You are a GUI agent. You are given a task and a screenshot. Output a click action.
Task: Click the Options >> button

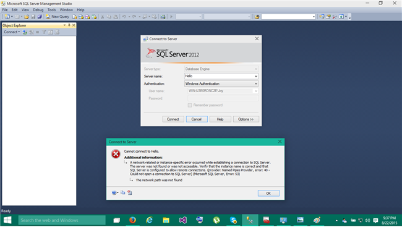pyautogui.click(x=246, y=119)
